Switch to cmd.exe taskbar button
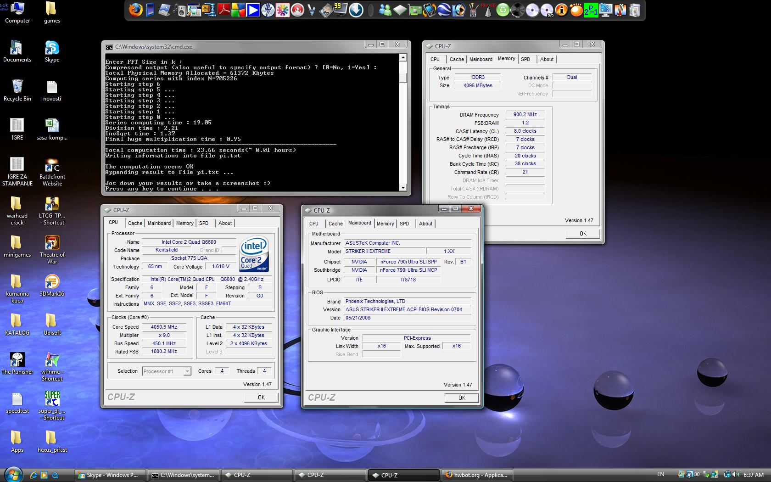Image resolution: width=771 pixels, height=482 pixels. point(184,475)
